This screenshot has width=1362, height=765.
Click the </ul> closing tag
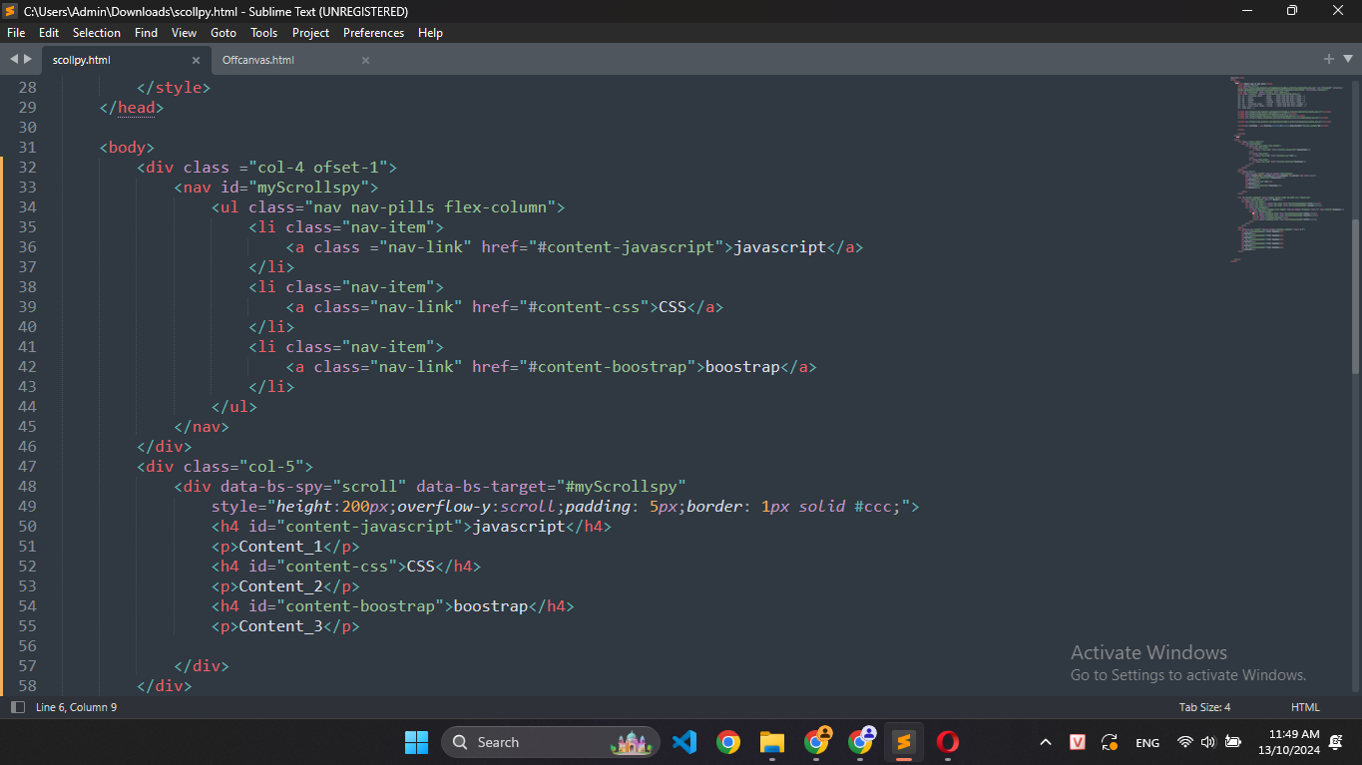coord(234,407)
